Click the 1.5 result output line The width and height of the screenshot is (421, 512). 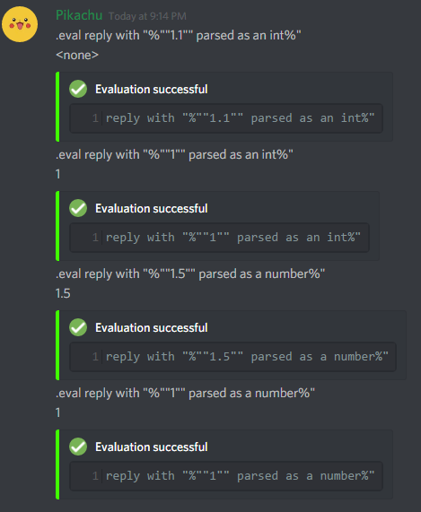click(63, 293)
